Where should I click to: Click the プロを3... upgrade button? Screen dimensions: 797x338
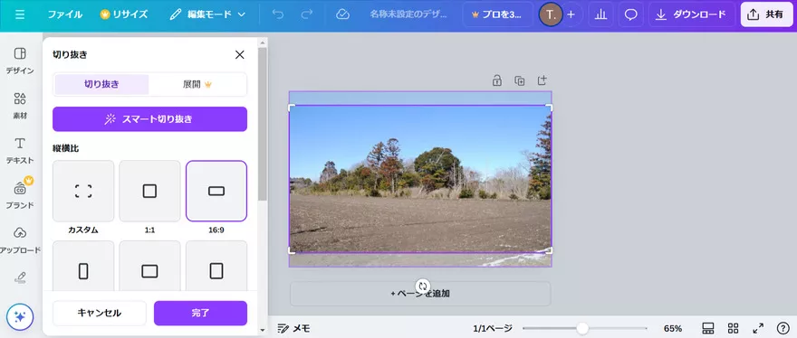497,14
